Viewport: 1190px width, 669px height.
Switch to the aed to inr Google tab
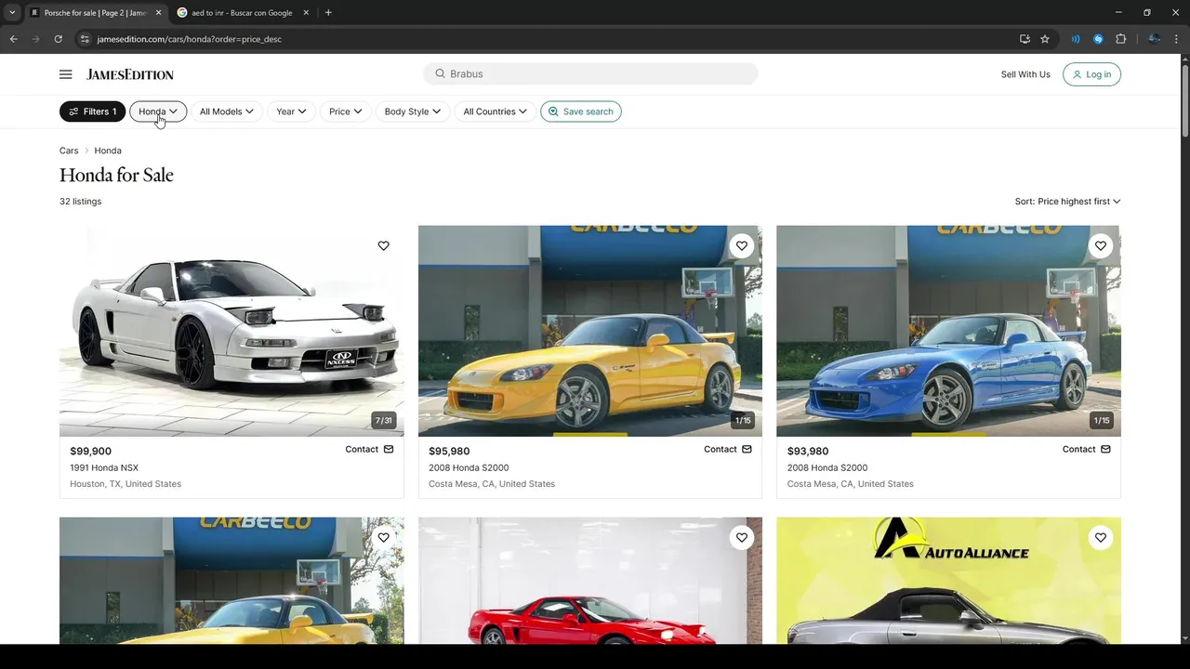coord(242,13)
